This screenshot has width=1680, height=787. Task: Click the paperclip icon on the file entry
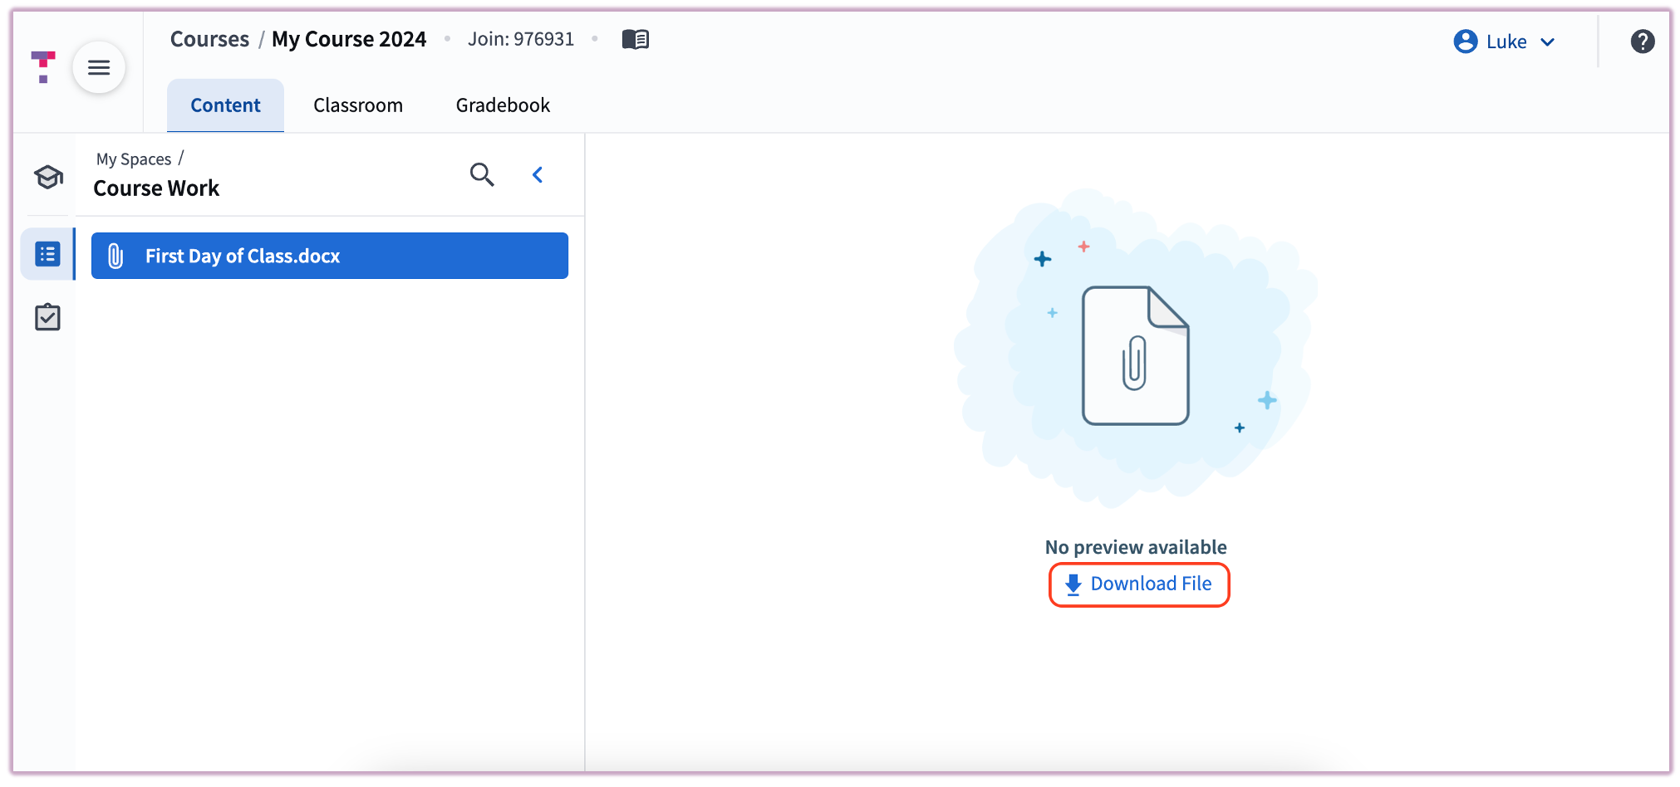coord(116,256)
